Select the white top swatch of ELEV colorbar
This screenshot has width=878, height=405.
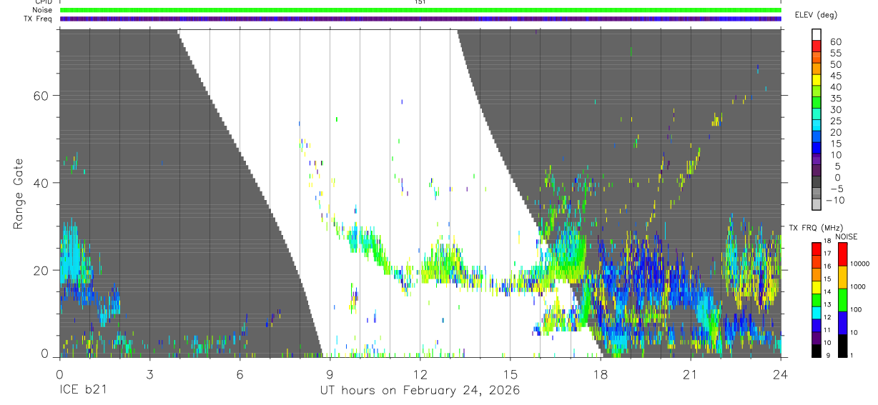pyautogui.click(x=817, y=35)
